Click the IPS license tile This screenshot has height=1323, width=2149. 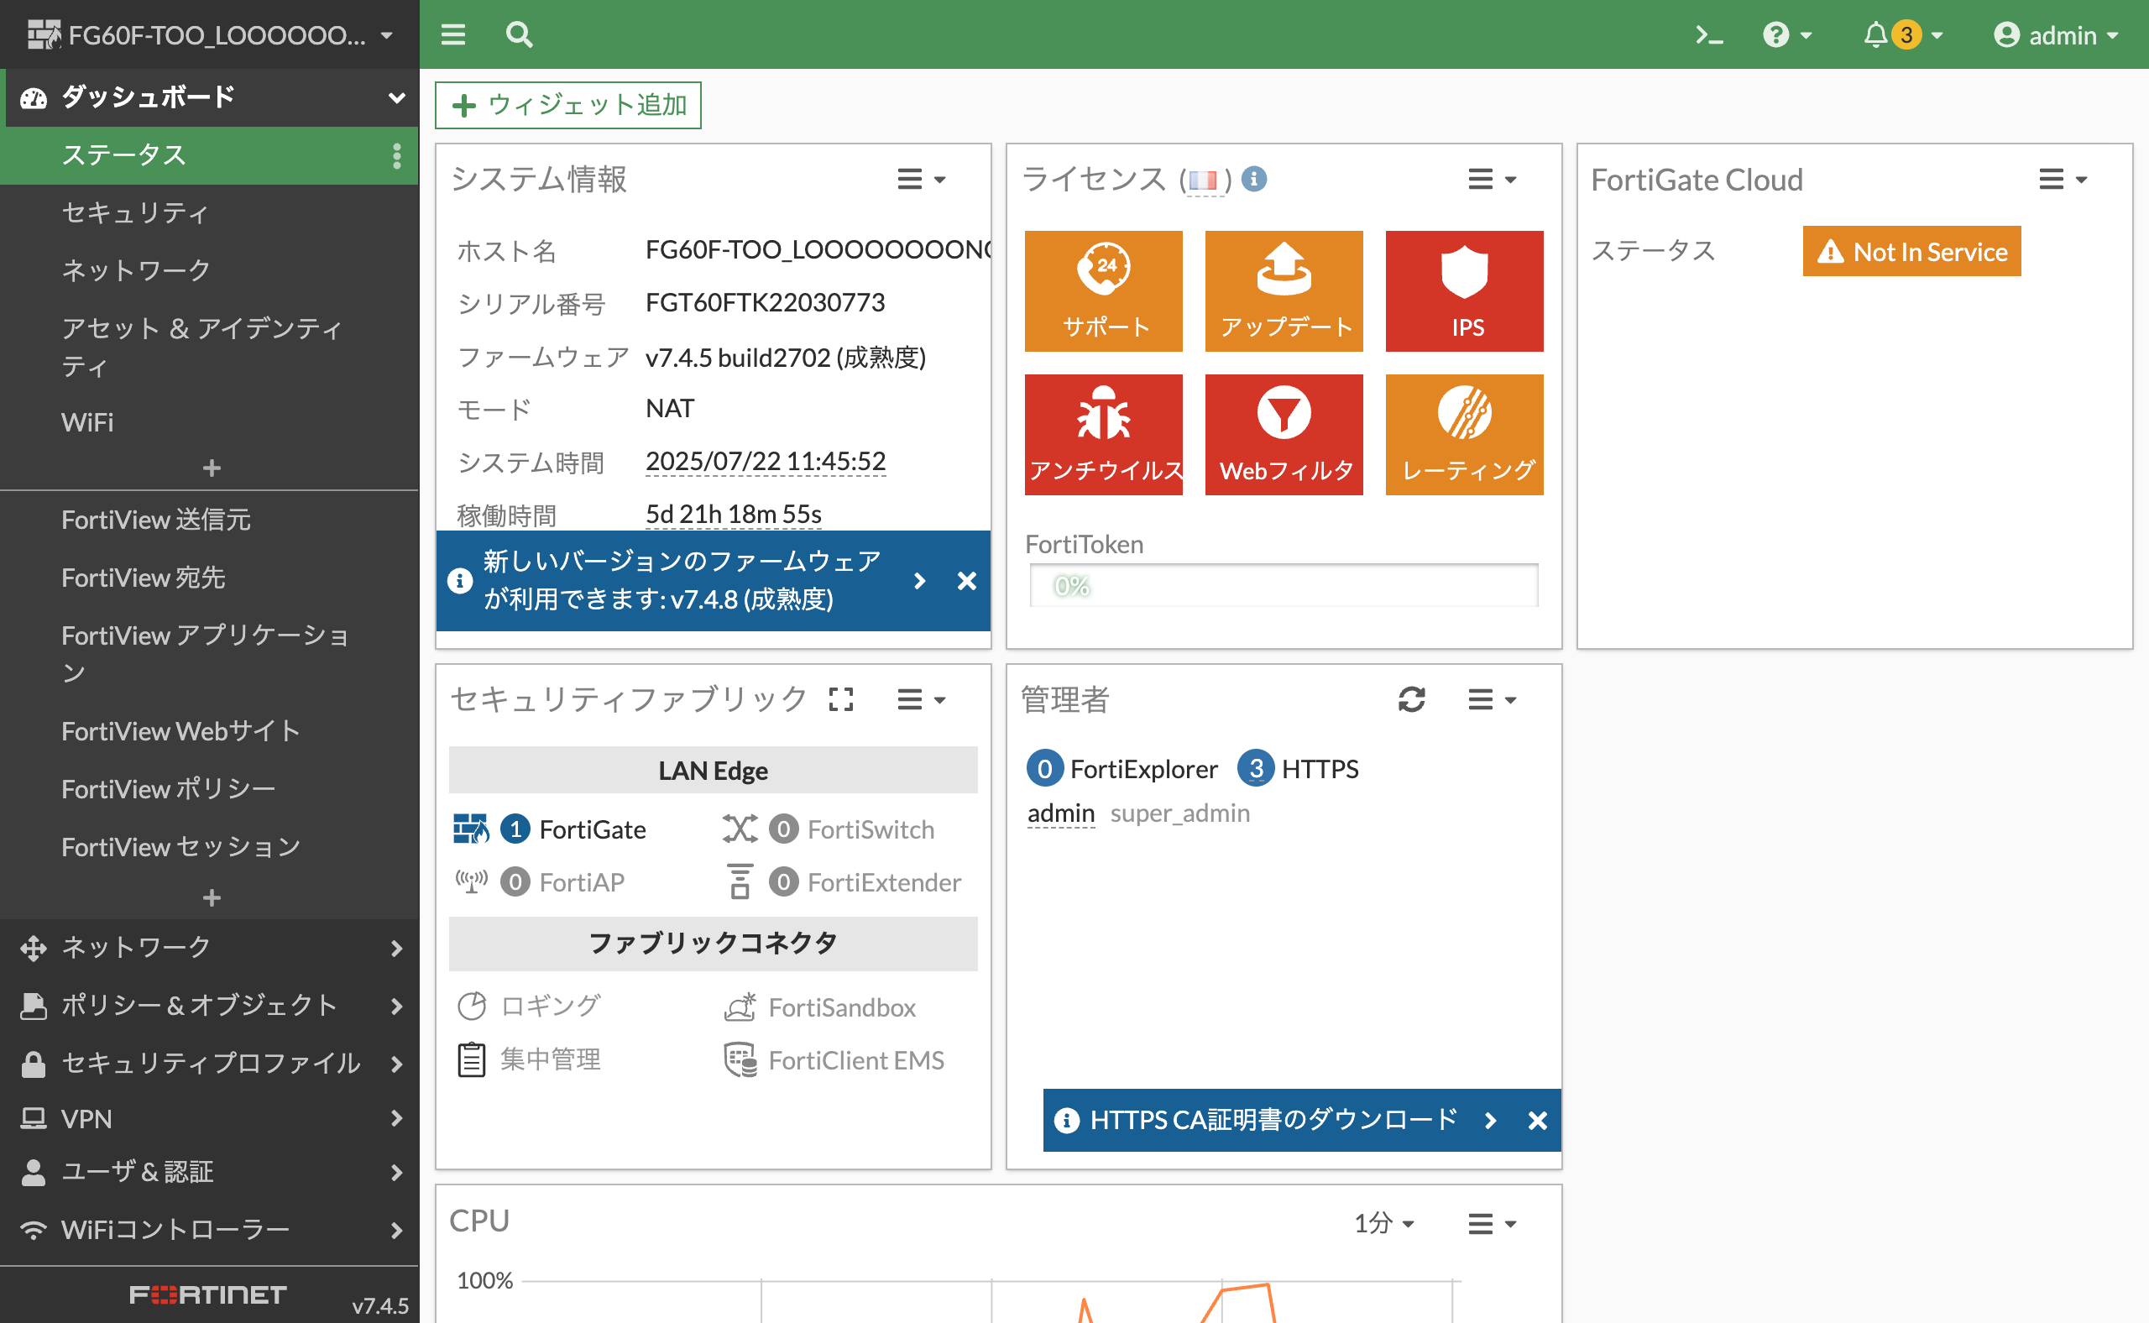click(1464, 291)
